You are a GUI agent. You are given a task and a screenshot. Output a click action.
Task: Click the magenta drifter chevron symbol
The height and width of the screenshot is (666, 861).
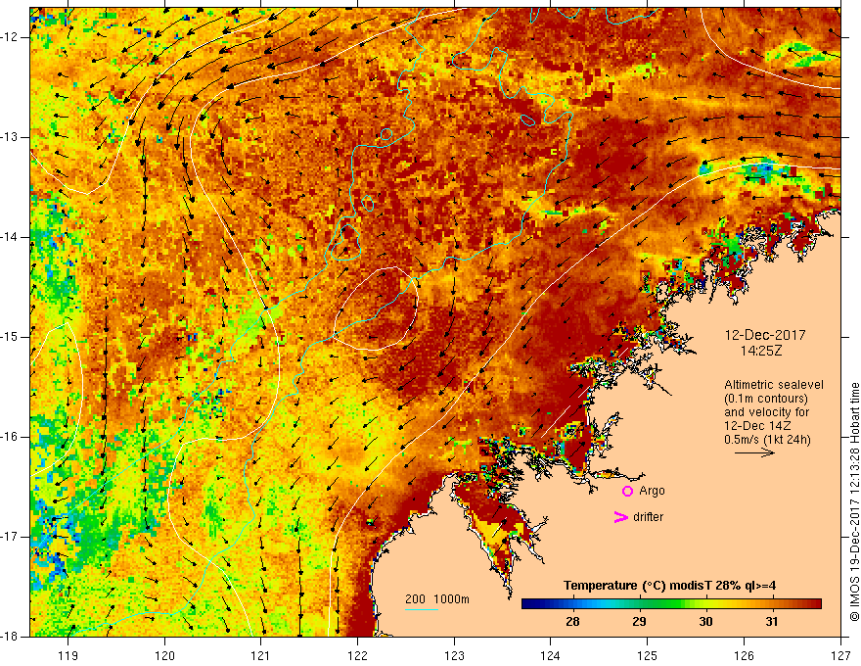(x=619, y=517)
